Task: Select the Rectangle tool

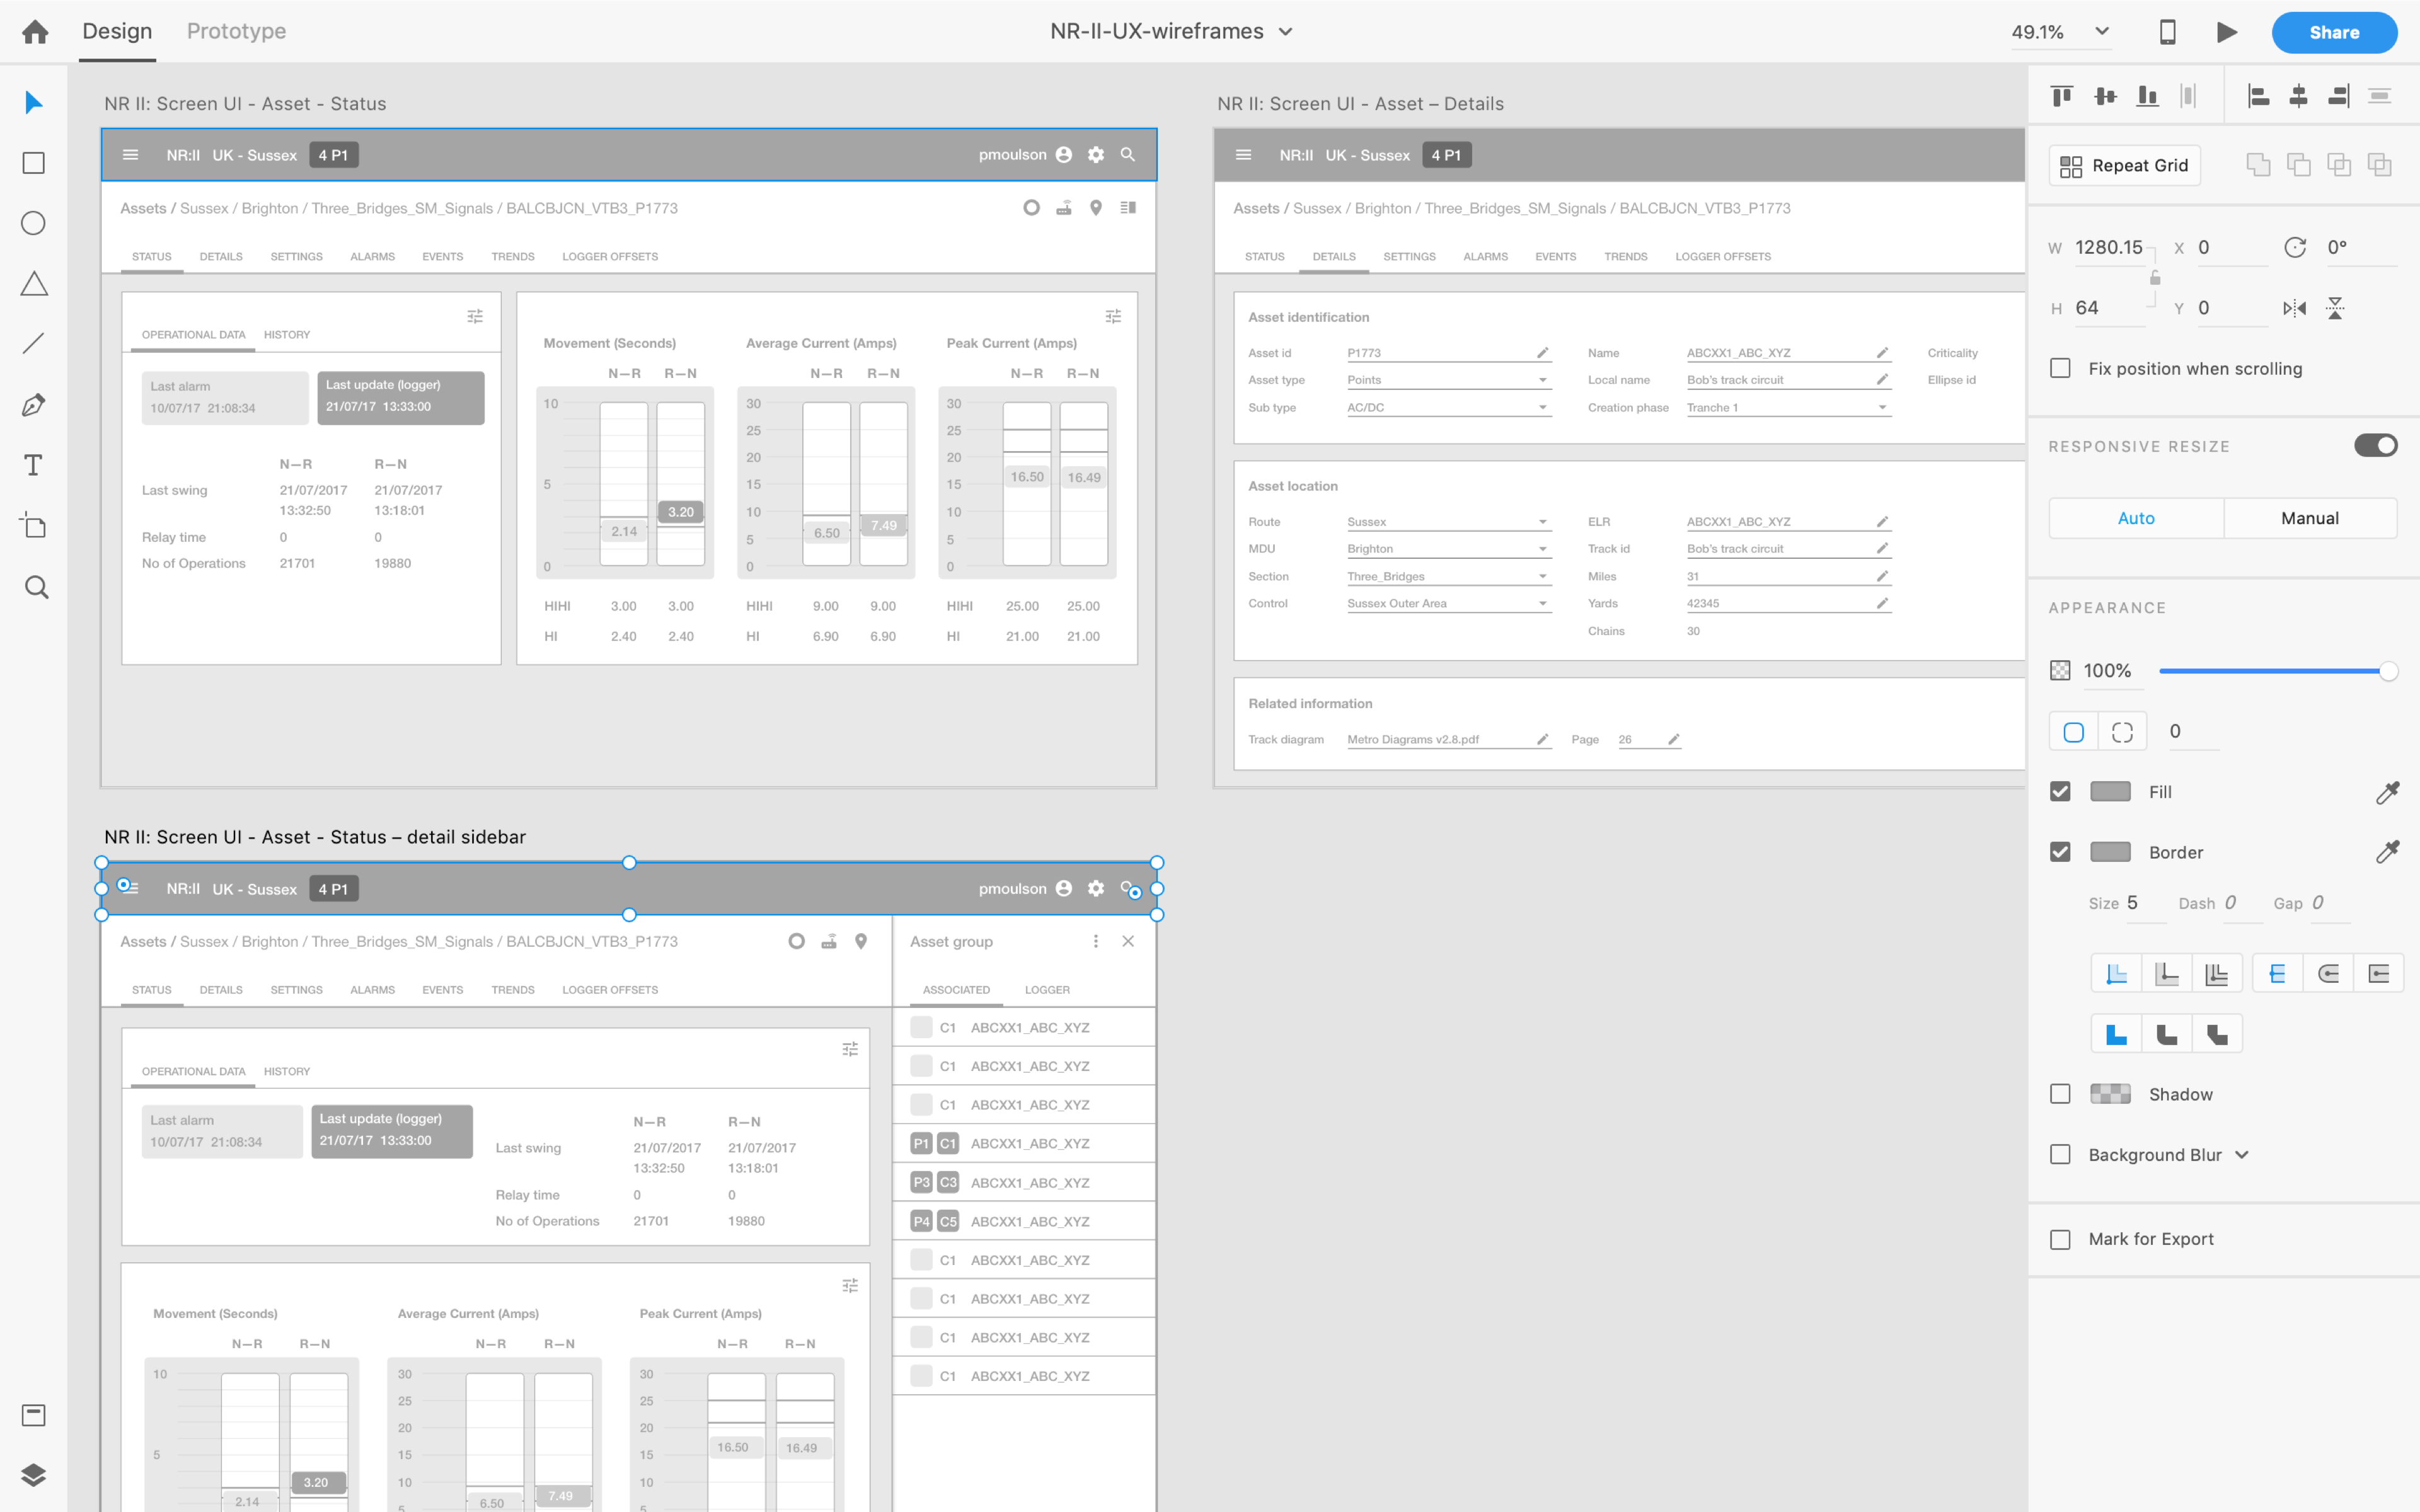Action: 34,163
